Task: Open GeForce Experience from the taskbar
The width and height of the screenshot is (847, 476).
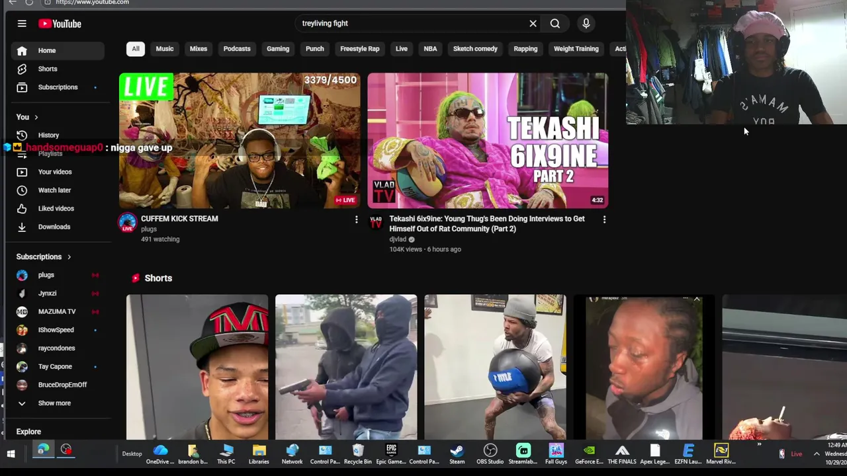Action: click(589, 454)
